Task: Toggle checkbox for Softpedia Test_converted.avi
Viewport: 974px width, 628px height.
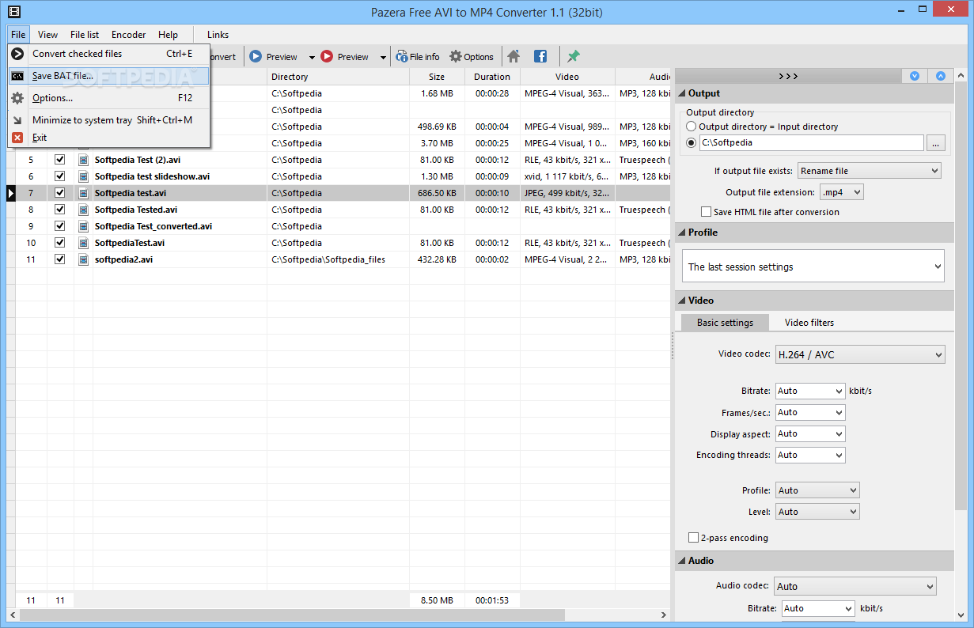Action: 59,226
